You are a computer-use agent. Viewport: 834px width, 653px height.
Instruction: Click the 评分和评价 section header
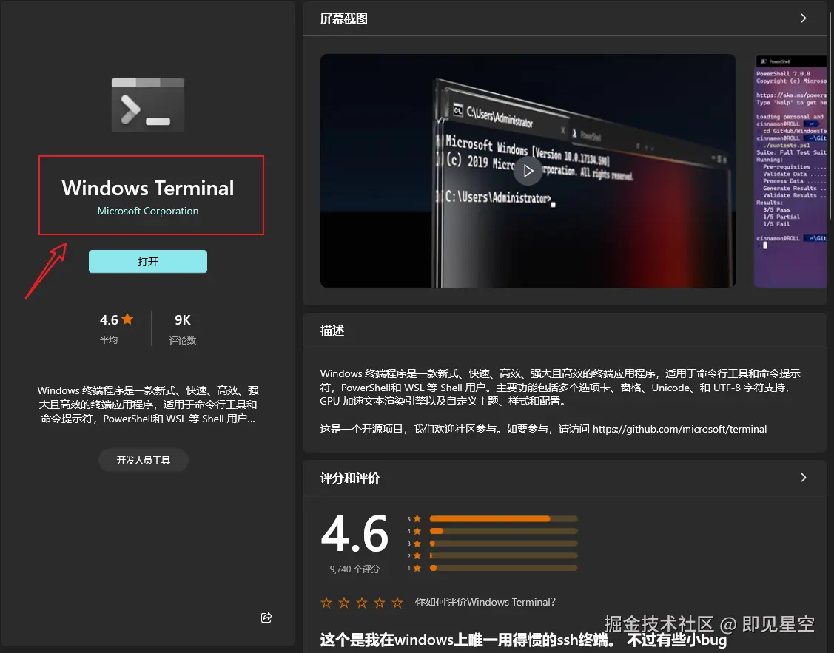[349, 478]
